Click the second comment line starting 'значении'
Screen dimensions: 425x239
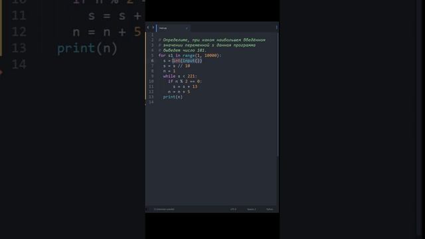[x=207, y=45]
